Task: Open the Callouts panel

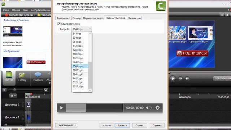Action: (38, 77)
